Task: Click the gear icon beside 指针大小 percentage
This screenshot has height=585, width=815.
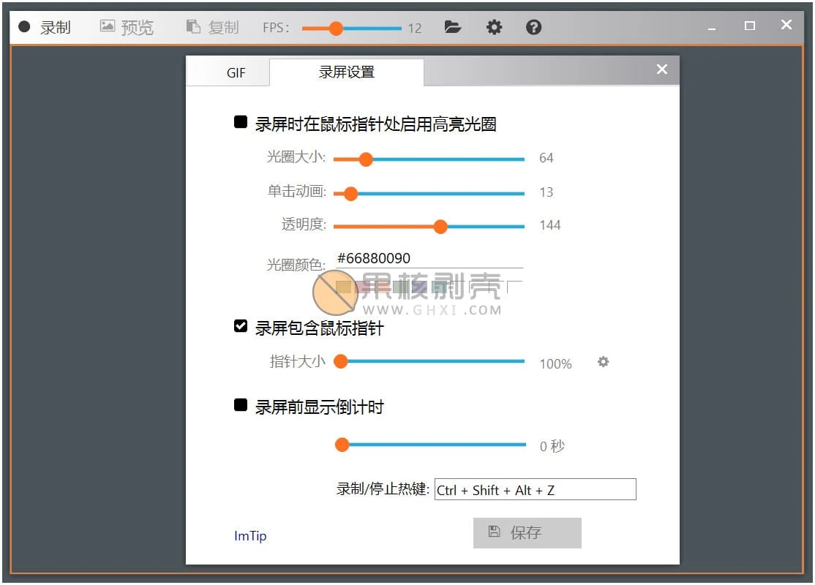Action: [x=603, y=362]
